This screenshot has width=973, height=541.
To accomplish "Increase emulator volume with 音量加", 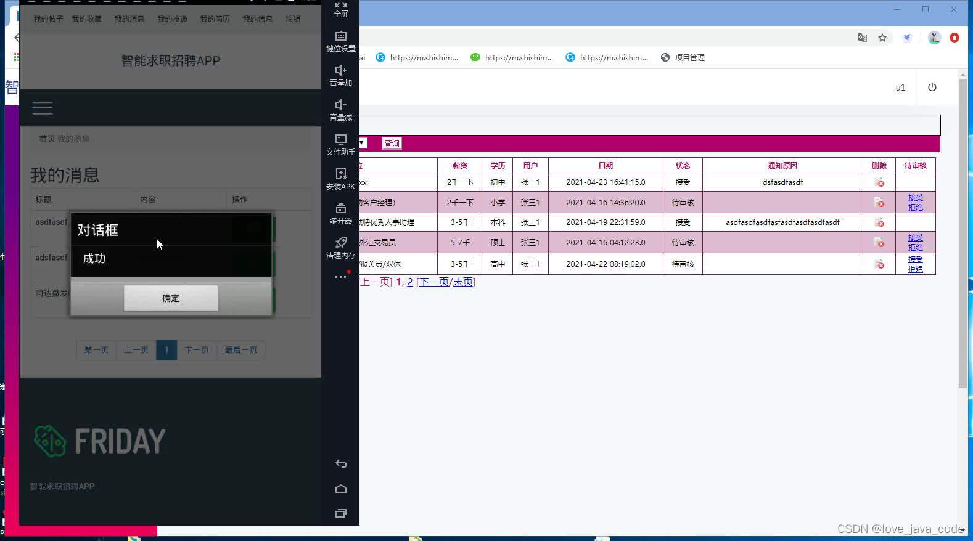I will pyautogui.click(x=341, y=76).
